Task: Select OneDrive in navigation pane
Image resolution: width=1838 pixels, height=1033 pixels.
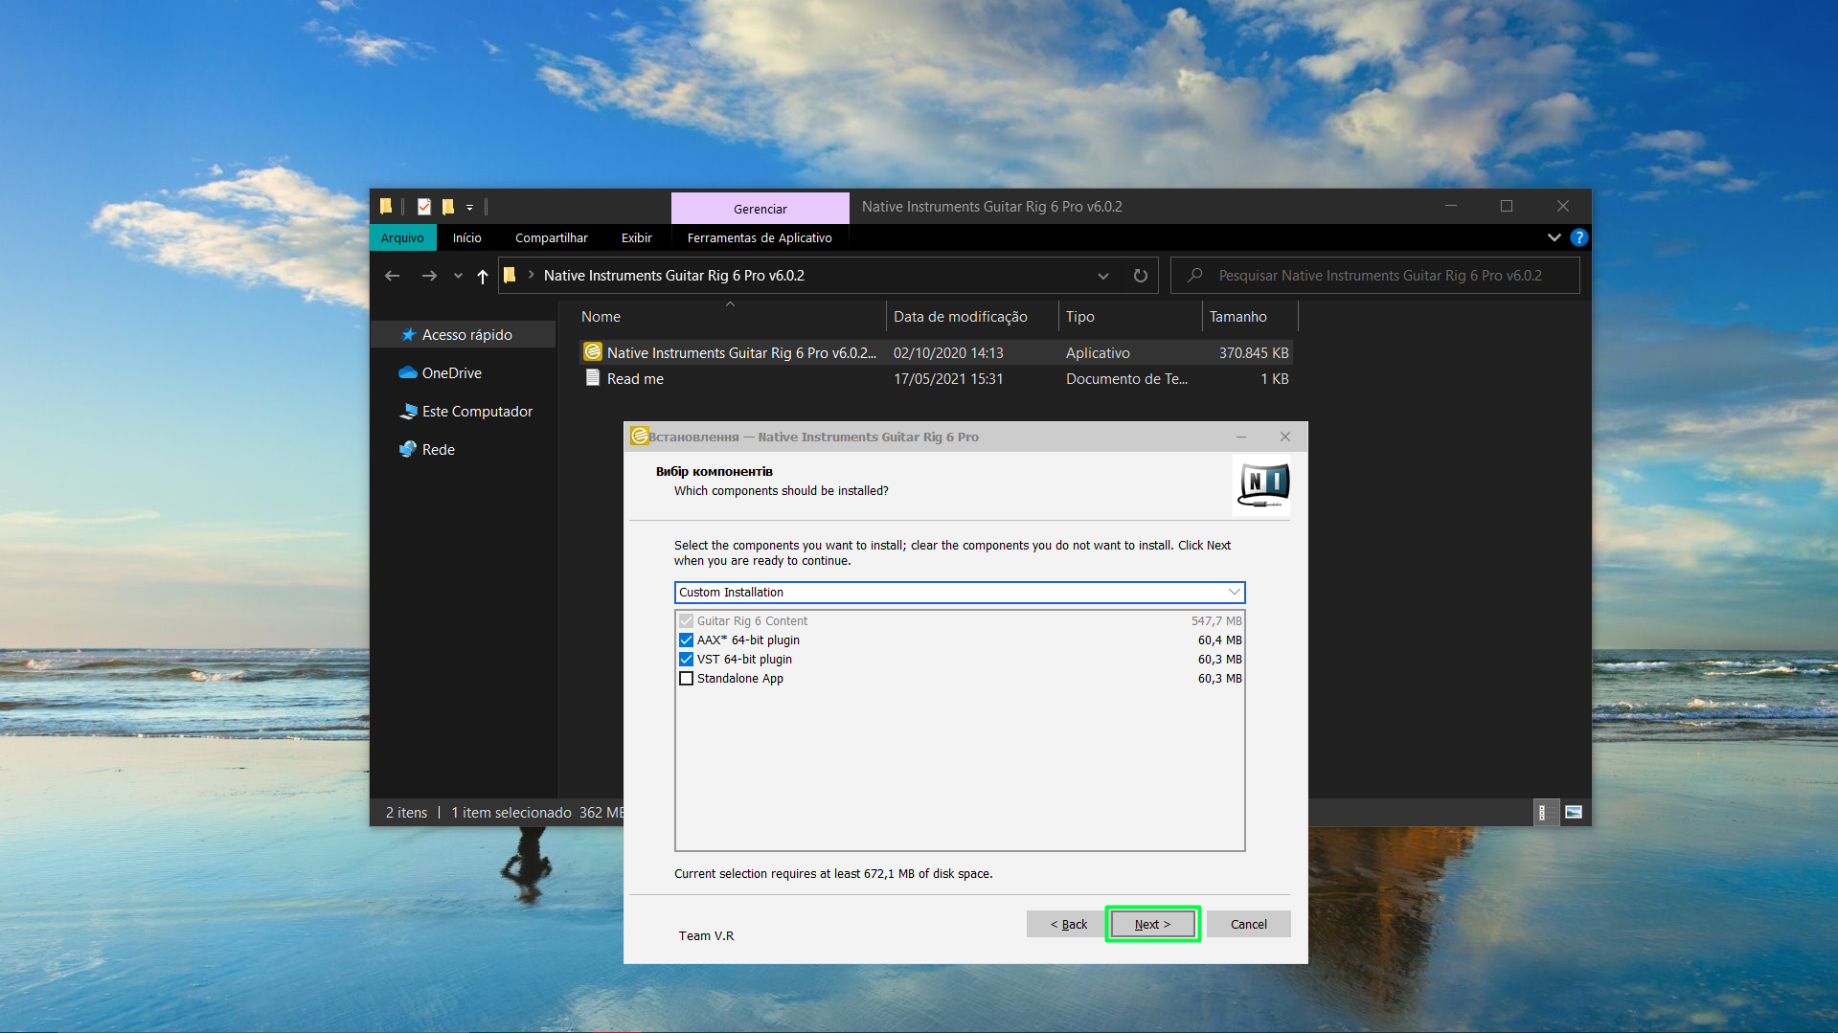Action: [x=451, y=373]
